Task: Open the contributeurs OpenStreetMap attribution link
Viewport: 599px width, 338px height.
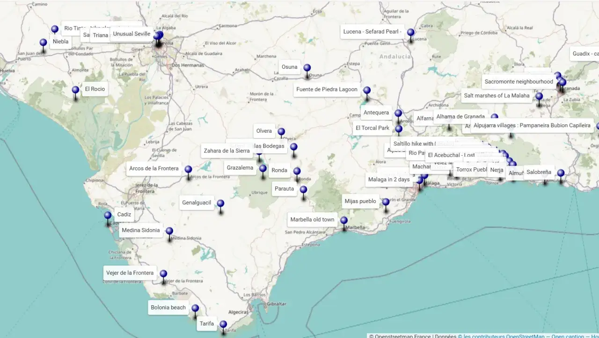Action: coord(501,336)
